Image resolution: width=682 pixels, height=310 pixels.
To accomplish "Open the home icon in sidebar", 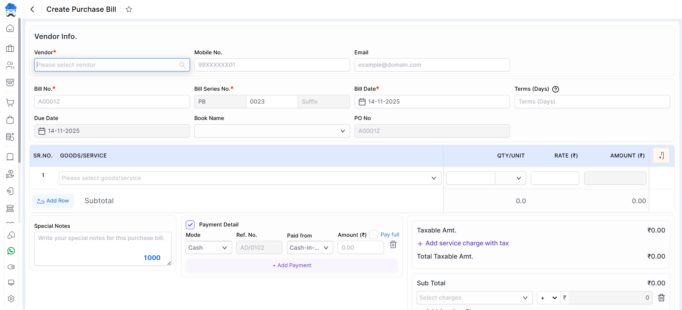I will (x=10, y=28).
